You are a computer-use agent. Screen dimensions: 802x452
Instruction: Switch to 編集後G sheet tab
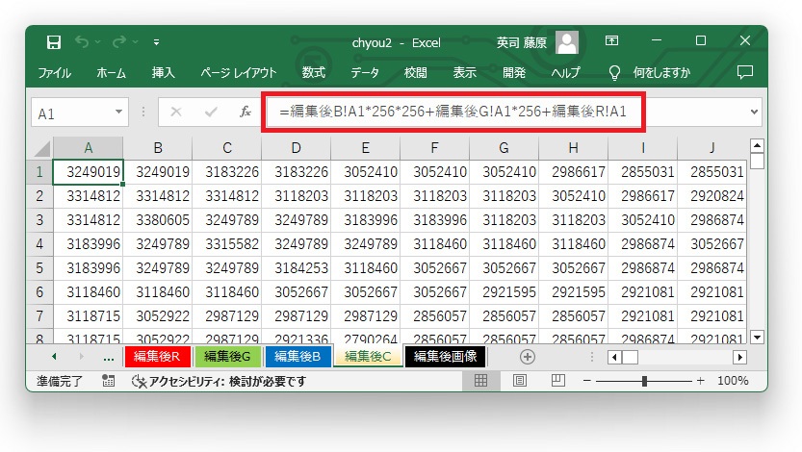pos(227,357)
